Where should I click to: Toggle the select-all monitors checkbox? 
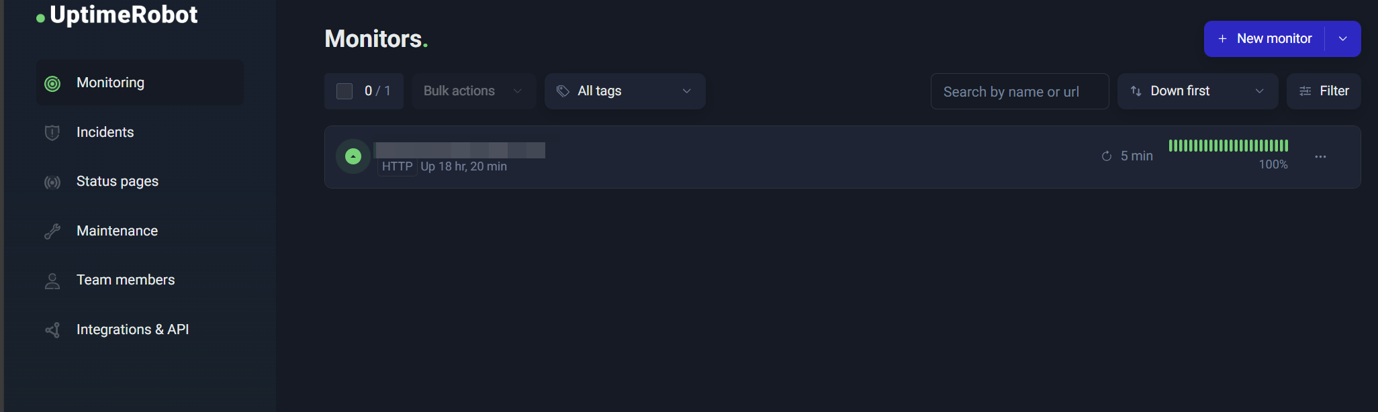(x=344, y=91)
